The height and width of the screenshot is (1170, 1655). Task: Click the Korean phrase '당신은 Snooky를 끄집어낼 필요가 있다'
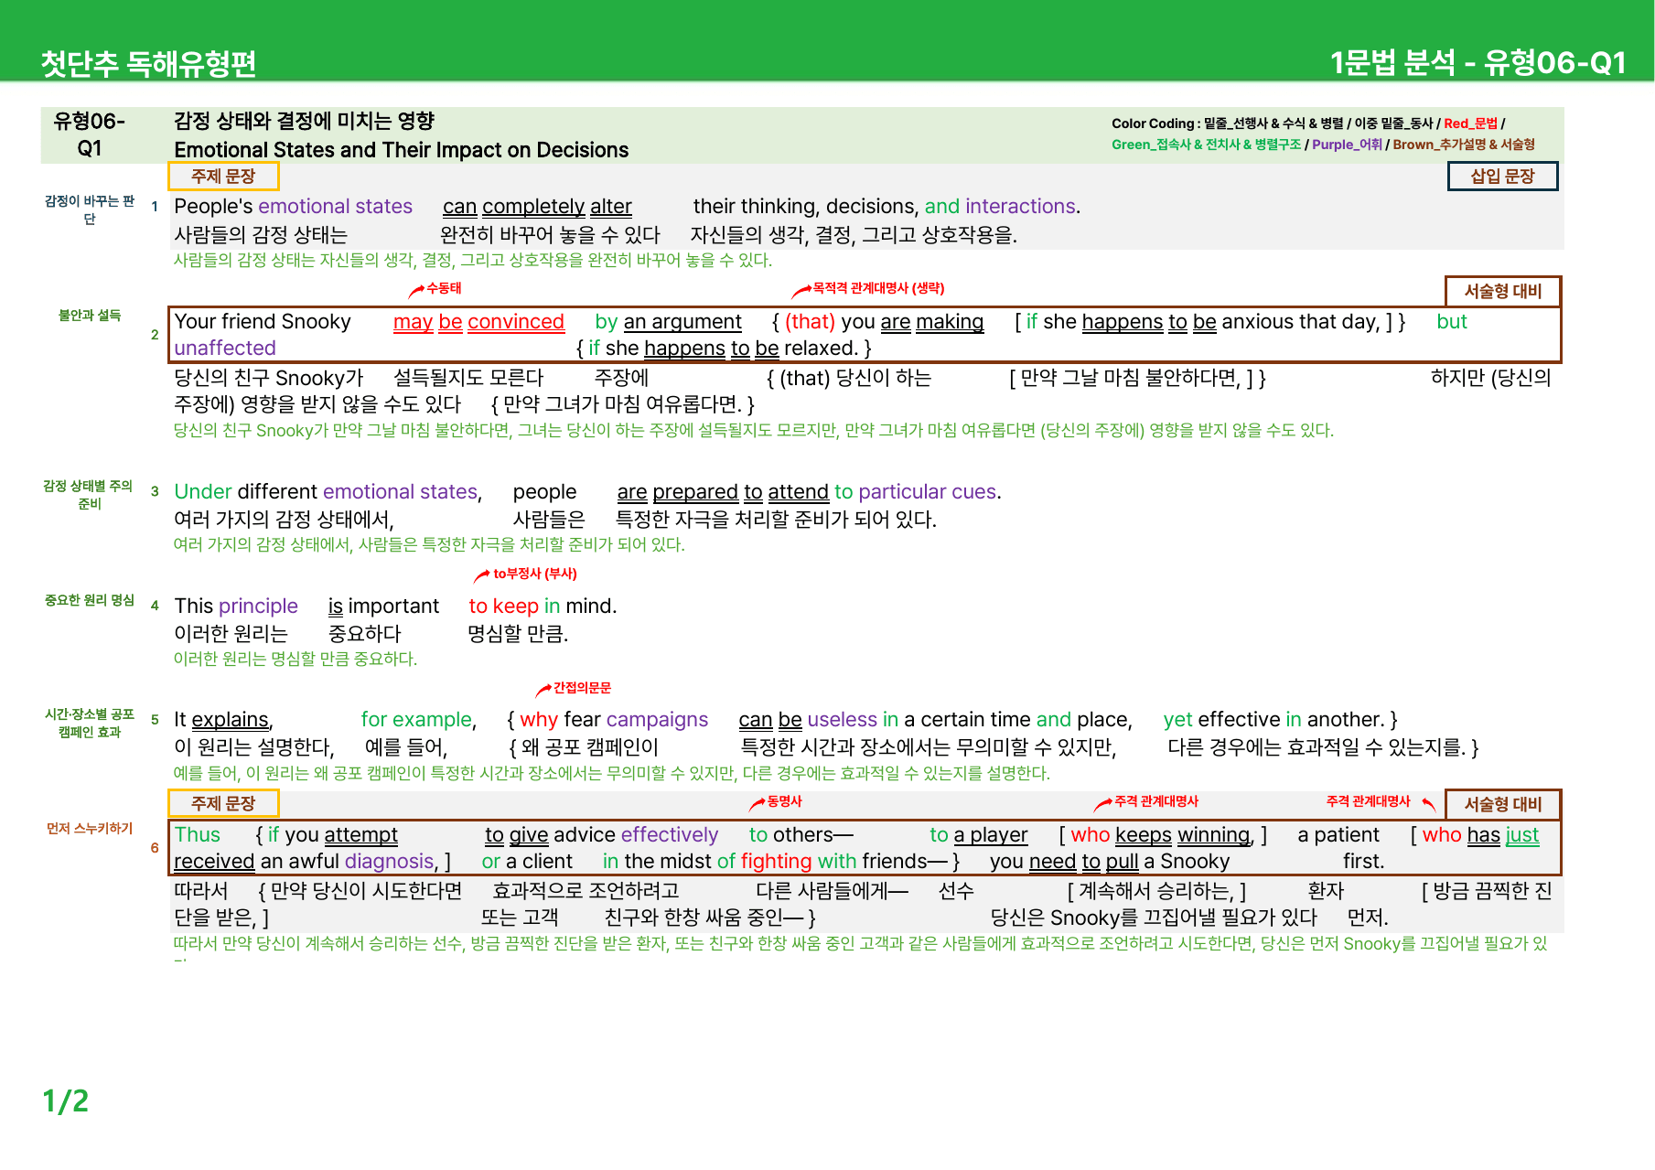point(1154,918)
